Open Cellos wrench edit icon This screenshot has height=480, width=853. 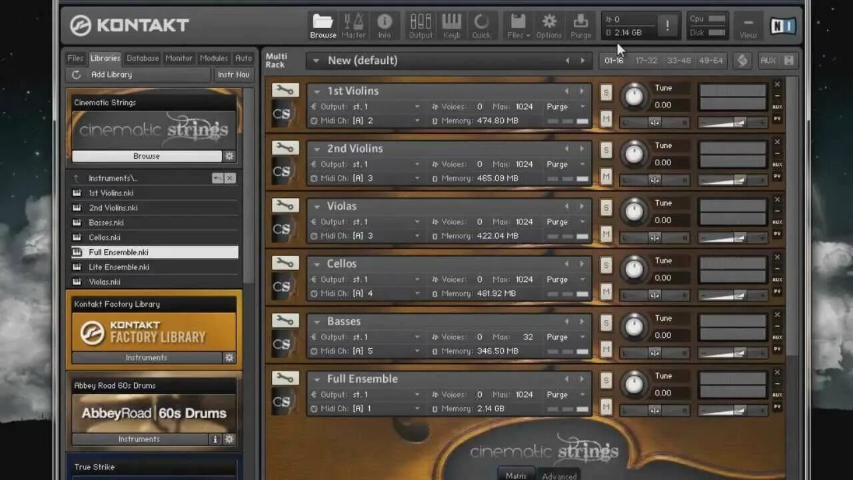pos(285,263)
